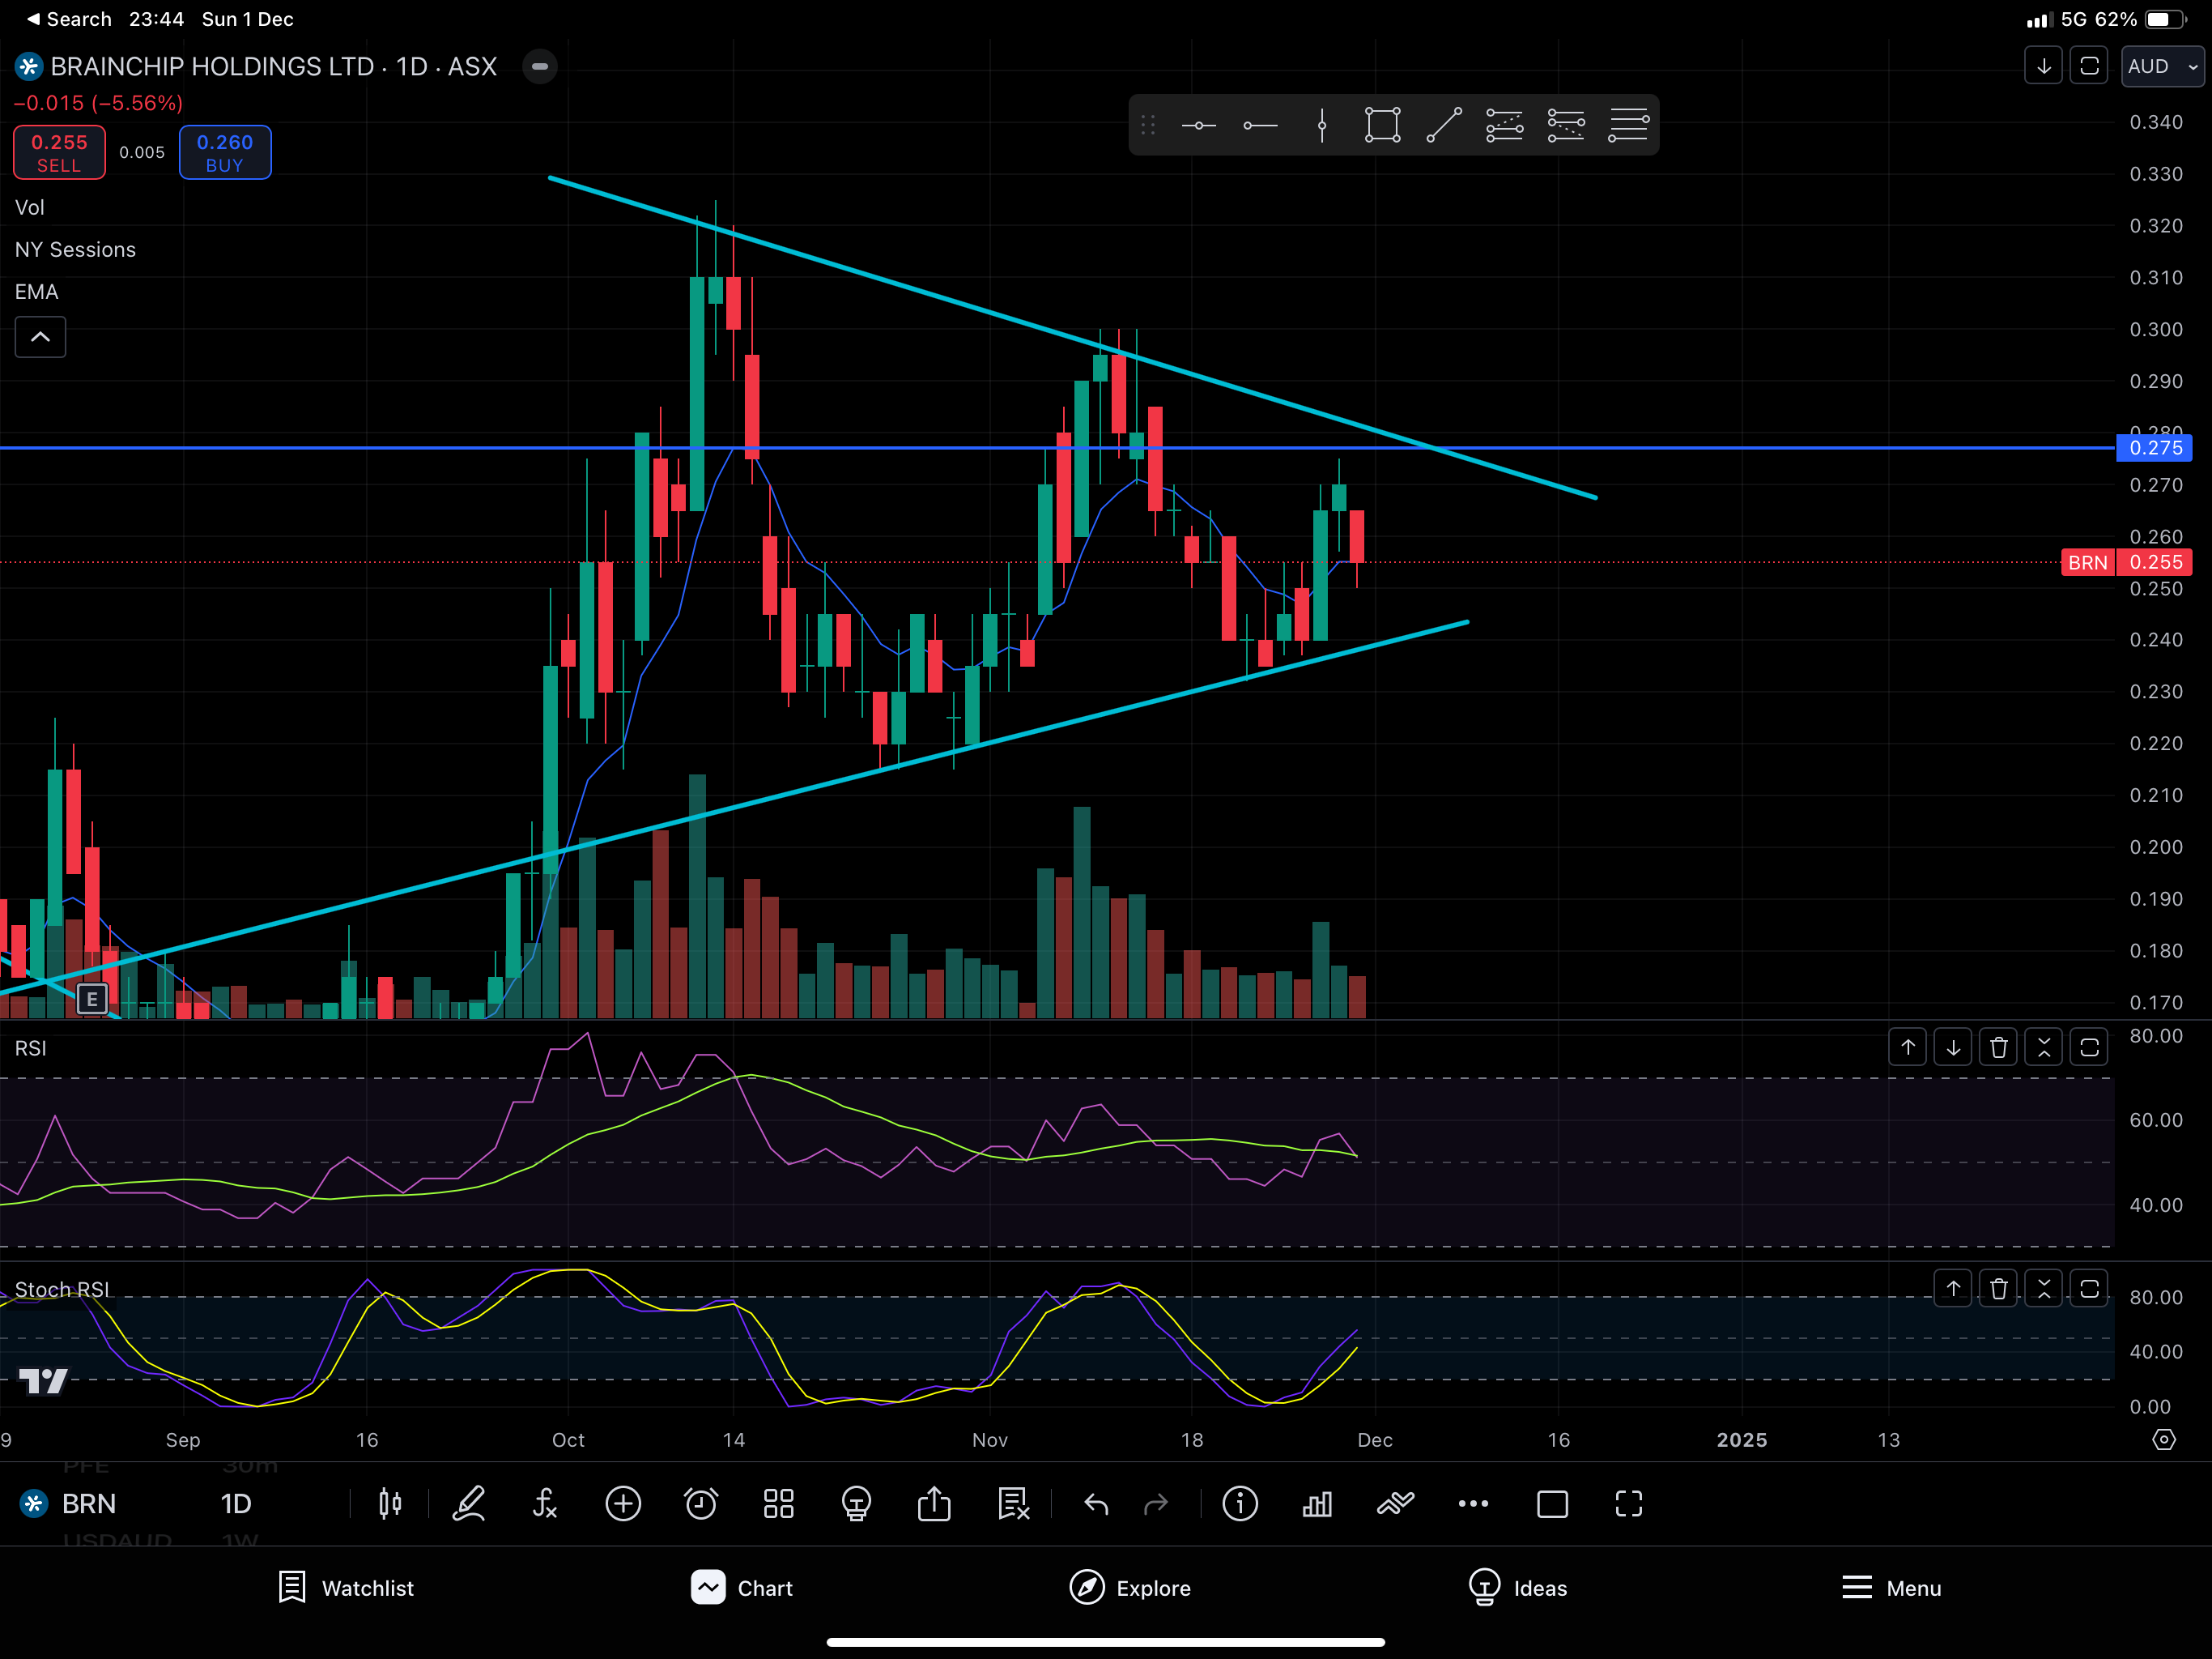The image size is (2212, 1659).
Task: Open the Menu tab
Action: coord(1891,1588)
